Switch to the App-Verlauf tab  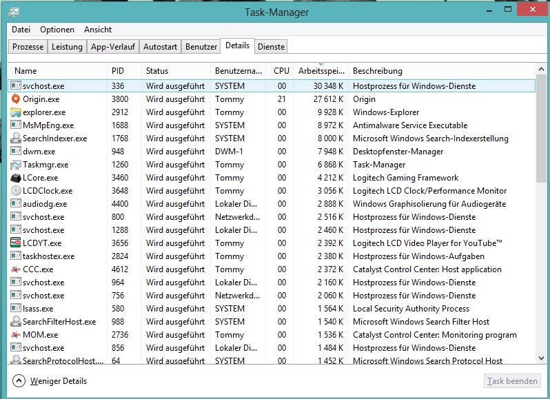[113, 47]
